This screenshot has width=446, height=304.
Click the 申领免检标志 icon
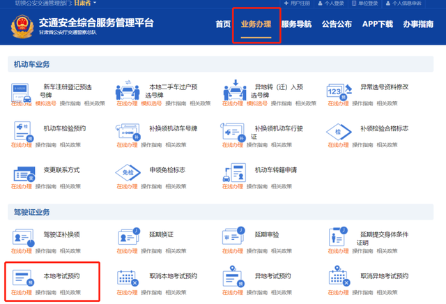point(128,172)
